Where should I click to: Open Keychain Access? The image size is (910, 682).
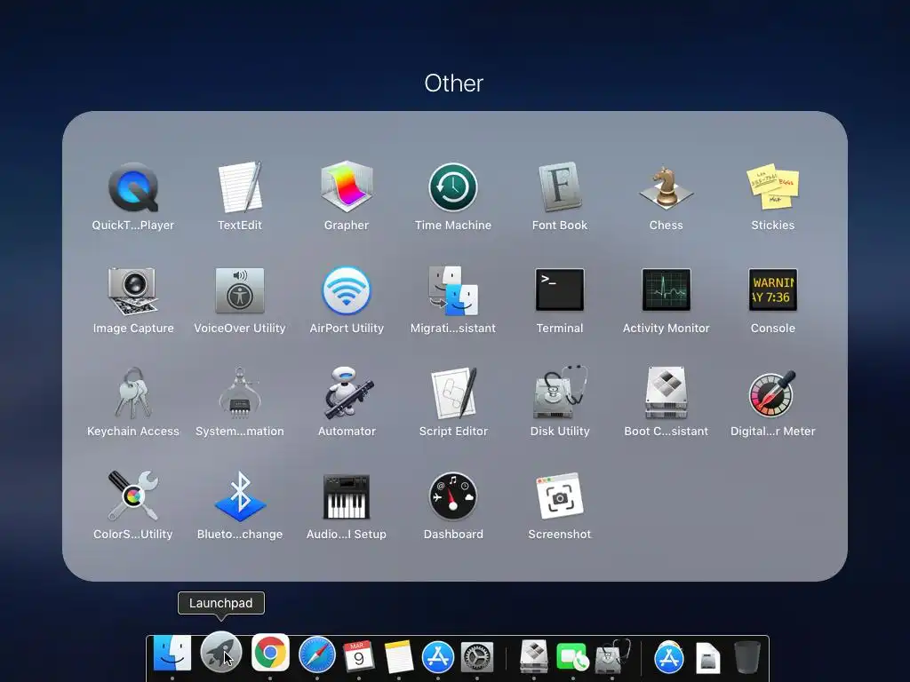[133, 393]
